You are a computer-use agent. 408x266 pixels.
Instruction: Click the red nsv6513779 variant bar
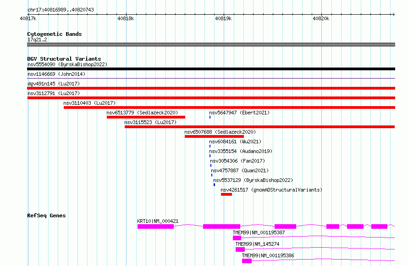pos(146,117)
